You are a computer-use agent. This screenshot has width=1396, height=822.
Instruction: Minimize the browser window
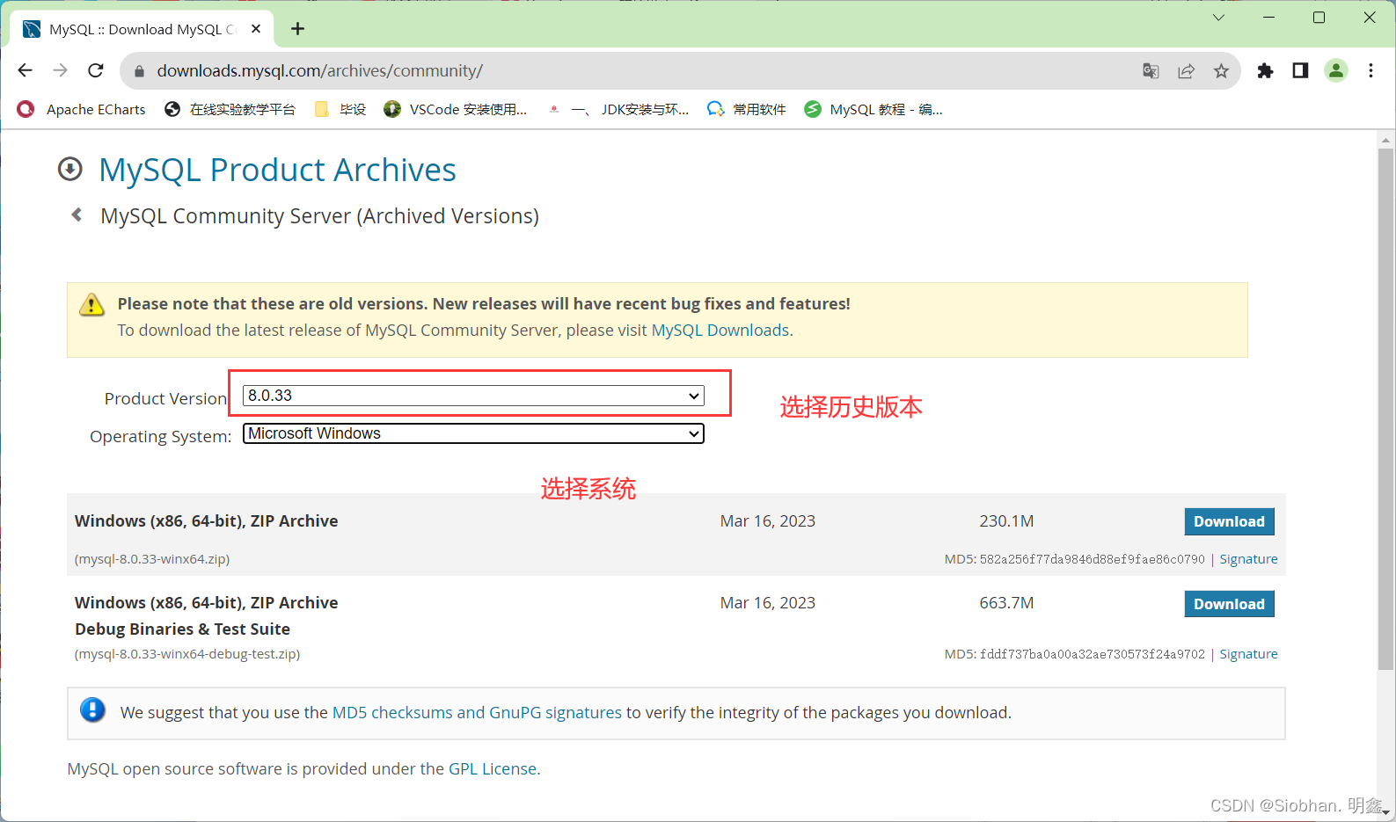[x=1268, y=18]
